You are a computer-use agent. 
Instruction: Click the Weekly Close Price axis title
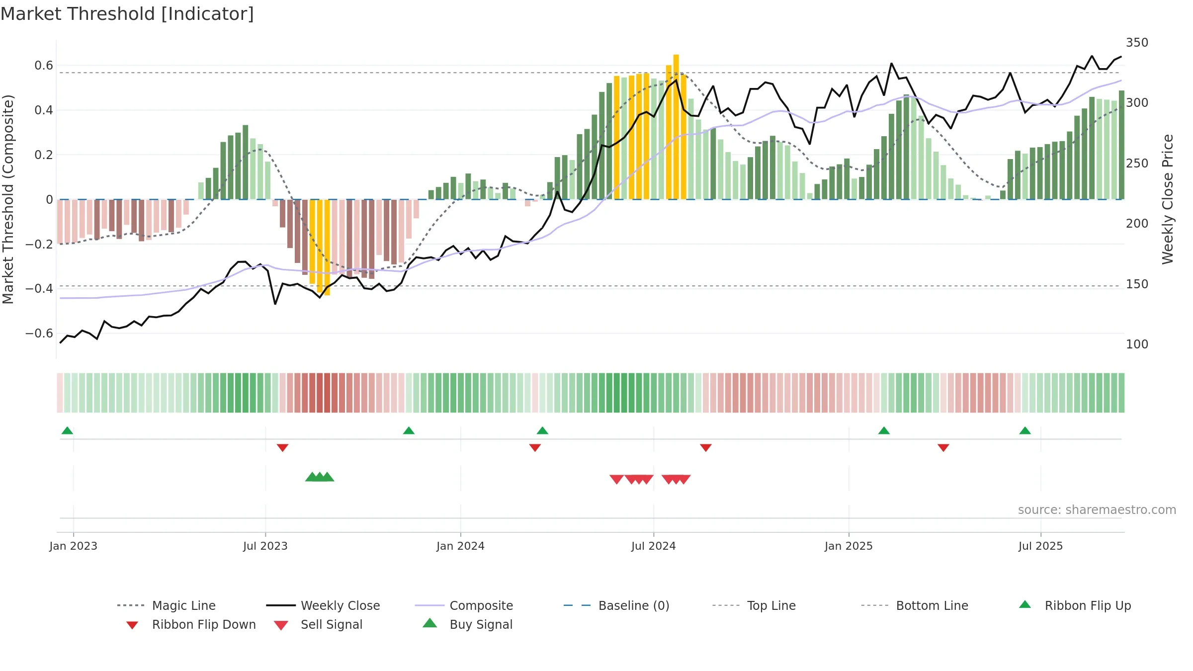1168,199
